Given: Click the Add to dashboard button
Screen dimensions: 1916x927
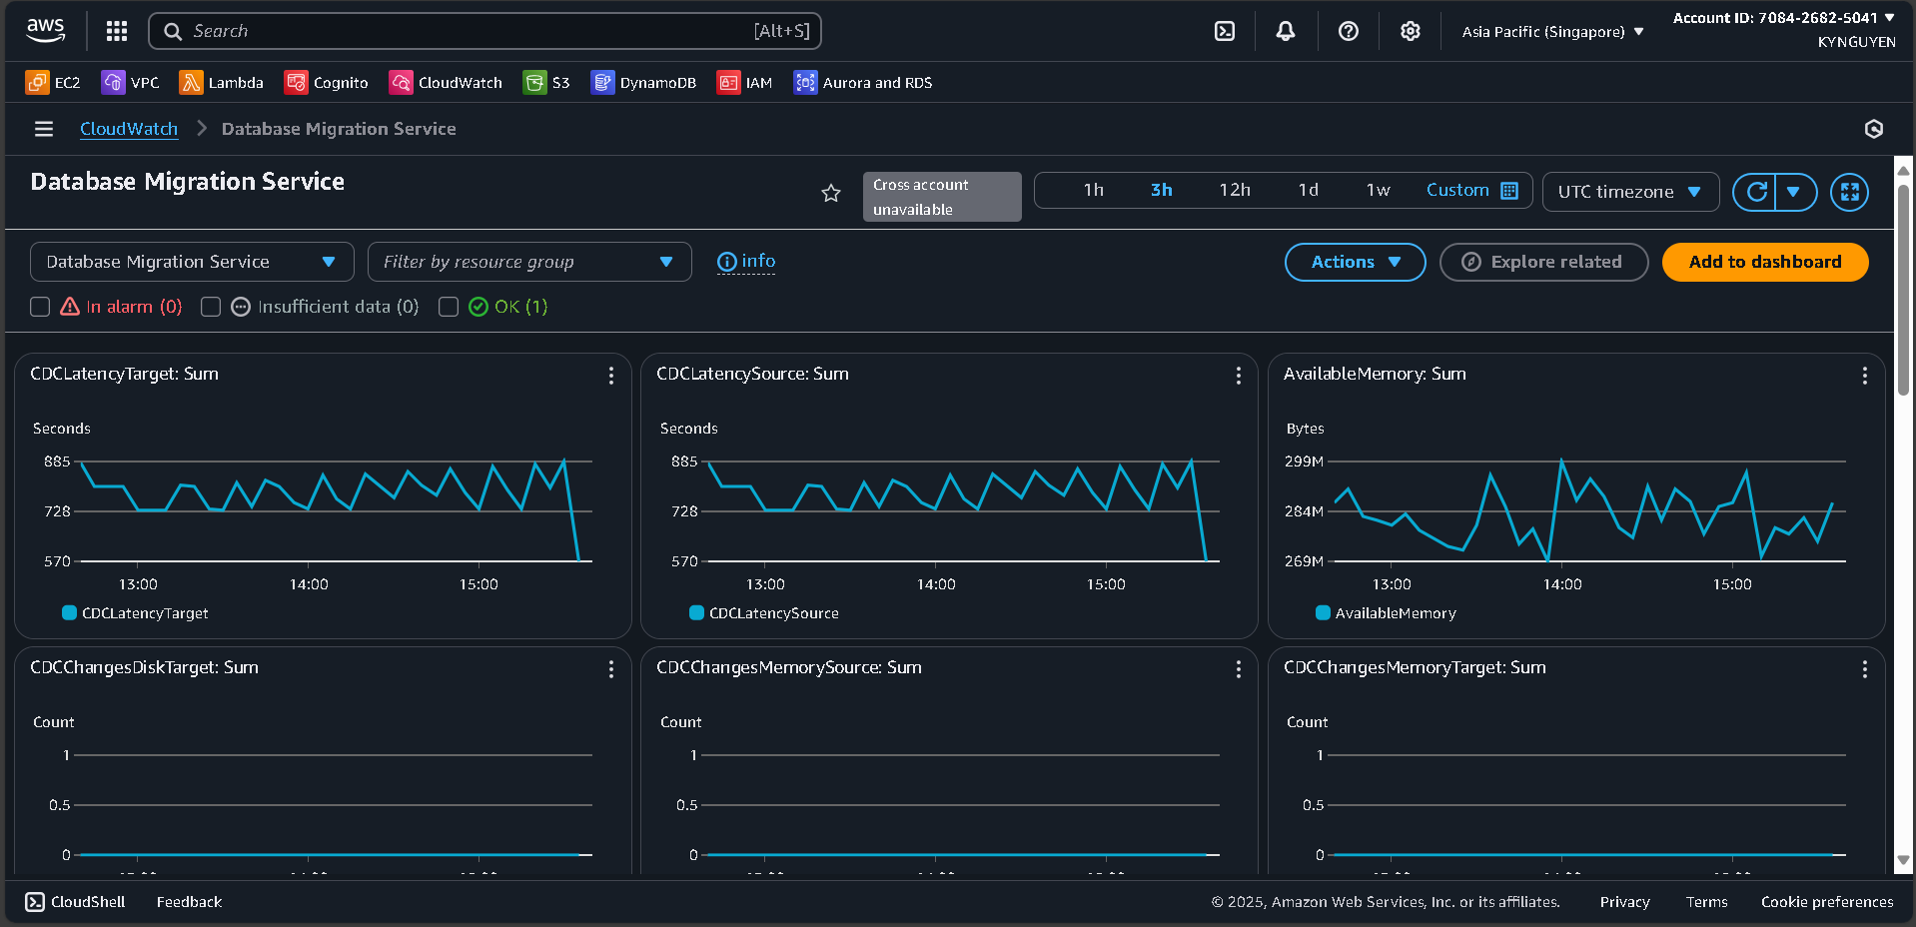Looking at the screenshot, I should (x=1763, y=262).
